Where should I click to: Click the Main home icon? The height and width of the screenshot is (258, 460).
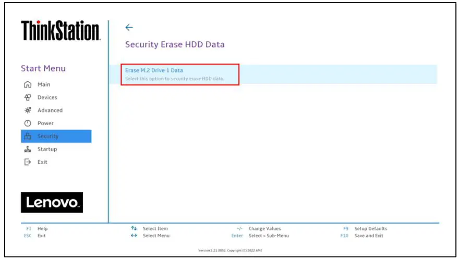[28, 84]
